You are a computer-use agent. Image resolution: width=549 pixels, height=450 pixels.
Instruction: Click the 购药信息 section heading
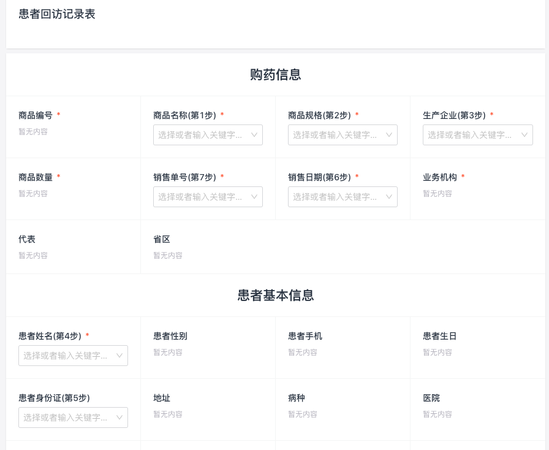pyautogui.click(x=275, y=75)
